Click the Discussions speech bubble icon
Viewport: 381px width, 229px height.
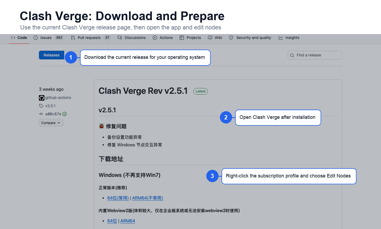tap(120, 38)
